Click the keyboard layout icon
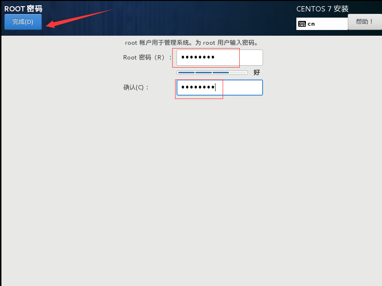This screenshot has width=382, height=286. click(x=302, y=24)
